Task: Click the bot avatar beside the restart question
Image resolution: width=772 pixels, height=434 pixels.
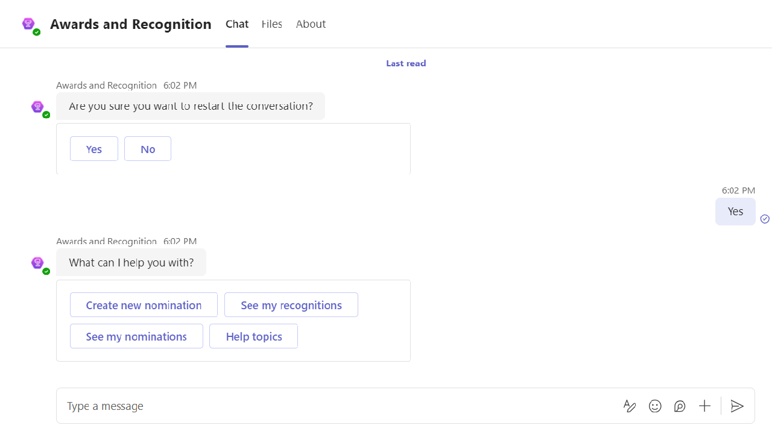Action: 38,107
